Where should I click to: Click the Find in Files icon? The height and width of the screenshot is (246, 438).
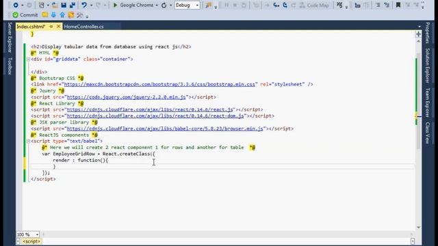point(208,5)
